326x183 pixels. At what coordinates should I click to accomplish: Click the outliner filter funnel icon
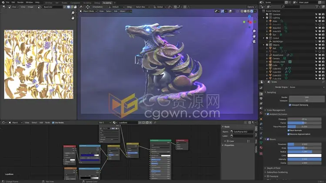click(317, 7)
